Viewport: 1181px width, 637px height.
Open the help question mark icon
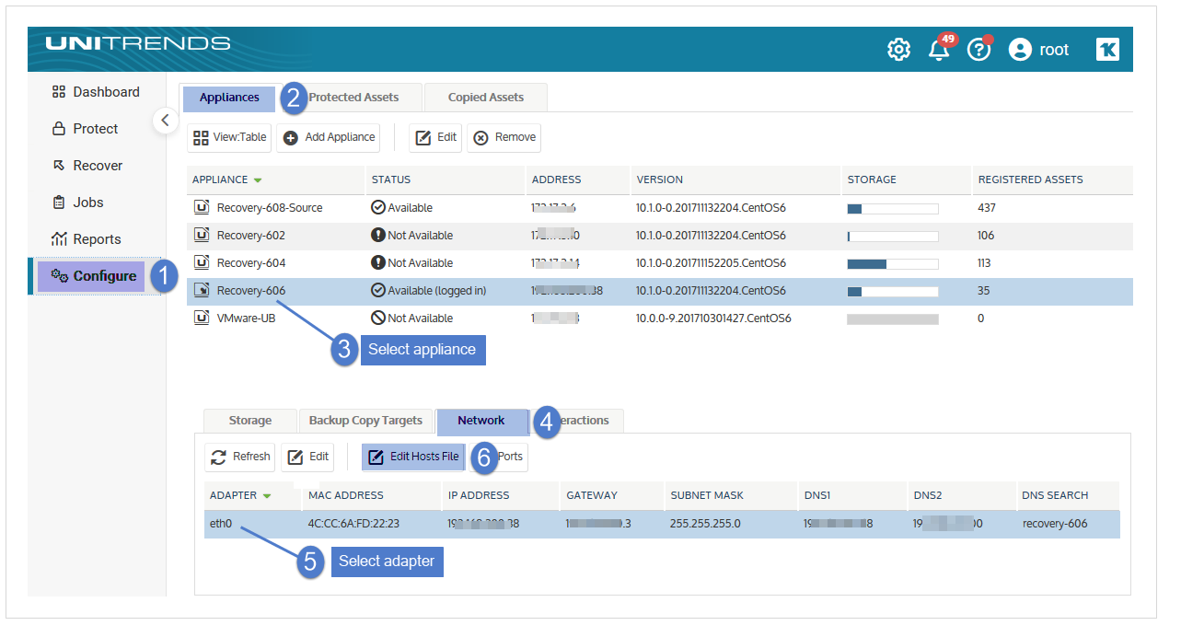[979, 50]
